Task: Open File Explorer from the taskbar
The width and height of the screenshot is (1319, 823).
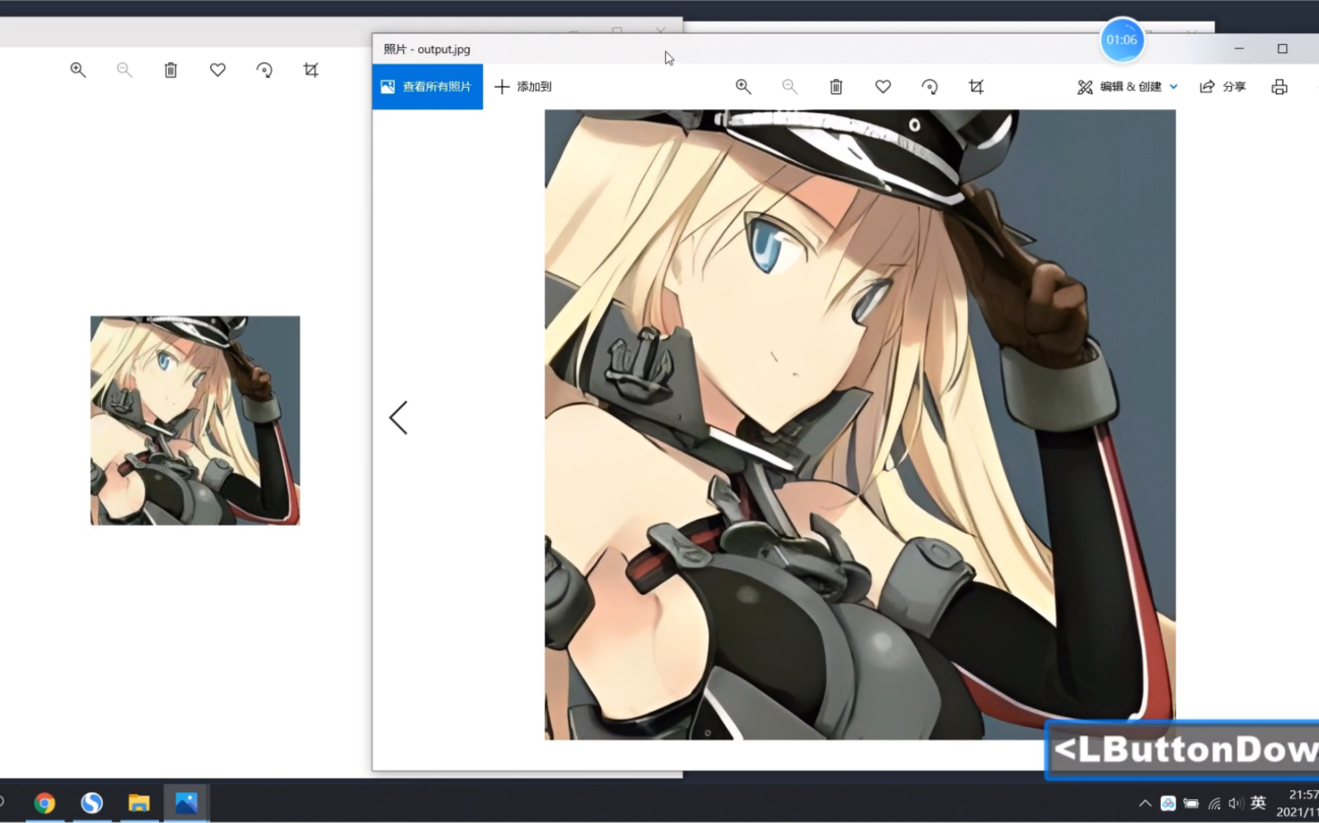Action: 139,803
